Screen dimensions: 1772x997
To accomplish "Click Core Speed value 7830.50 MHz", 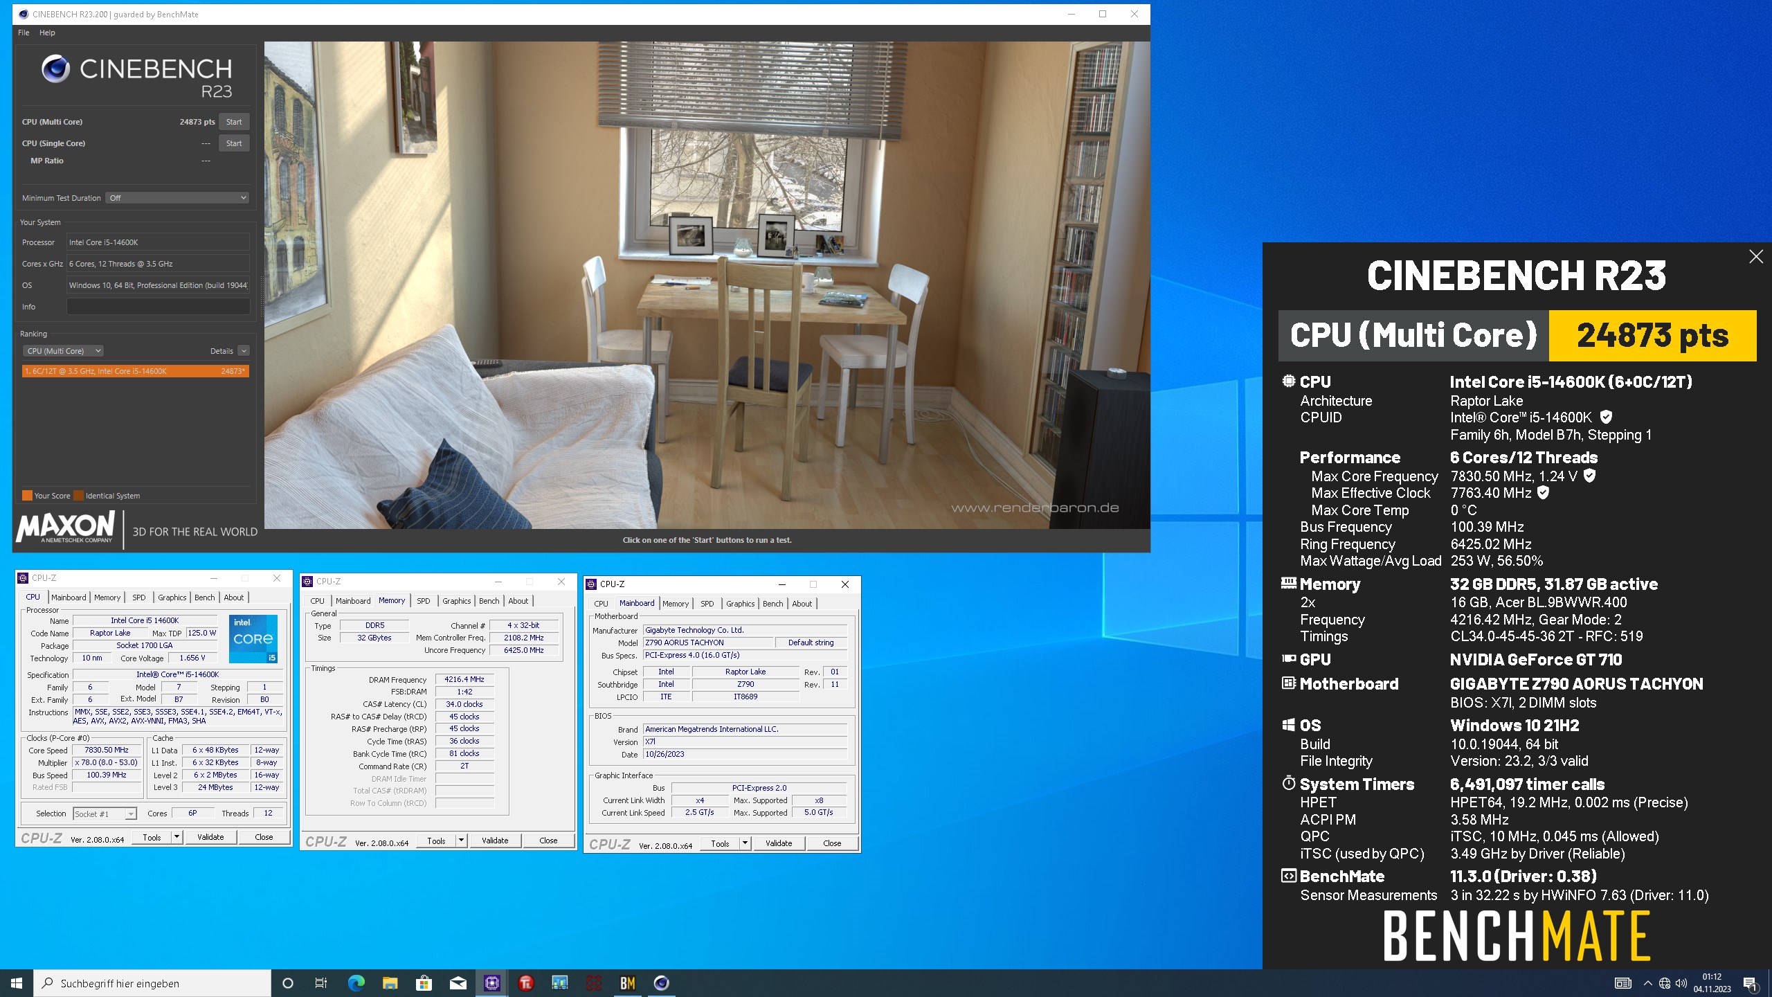I will point(107,750).
